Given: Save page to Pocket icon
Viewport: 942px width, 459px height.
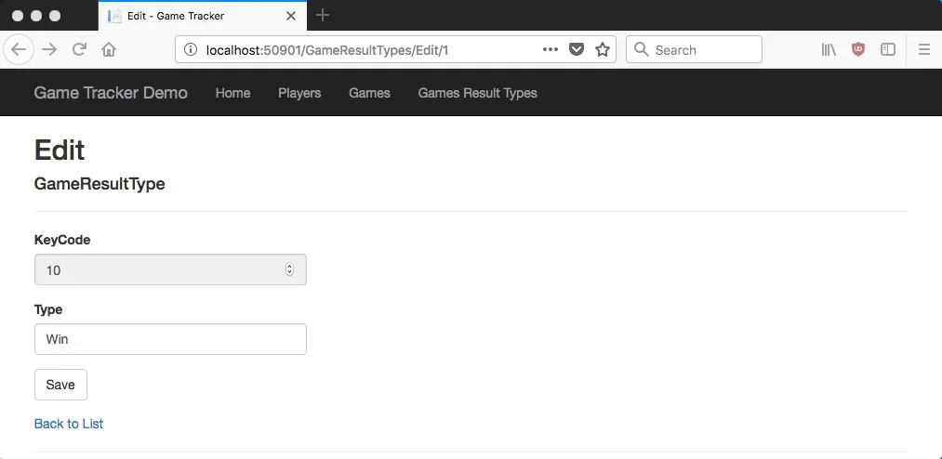Looking at the screenshot, I should tap(577, 50).
